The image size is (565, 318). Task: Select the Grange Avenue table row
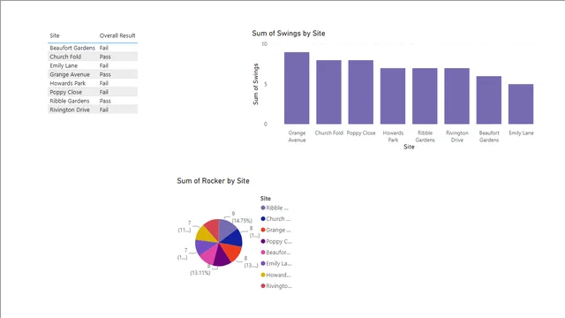pos(93,74)
